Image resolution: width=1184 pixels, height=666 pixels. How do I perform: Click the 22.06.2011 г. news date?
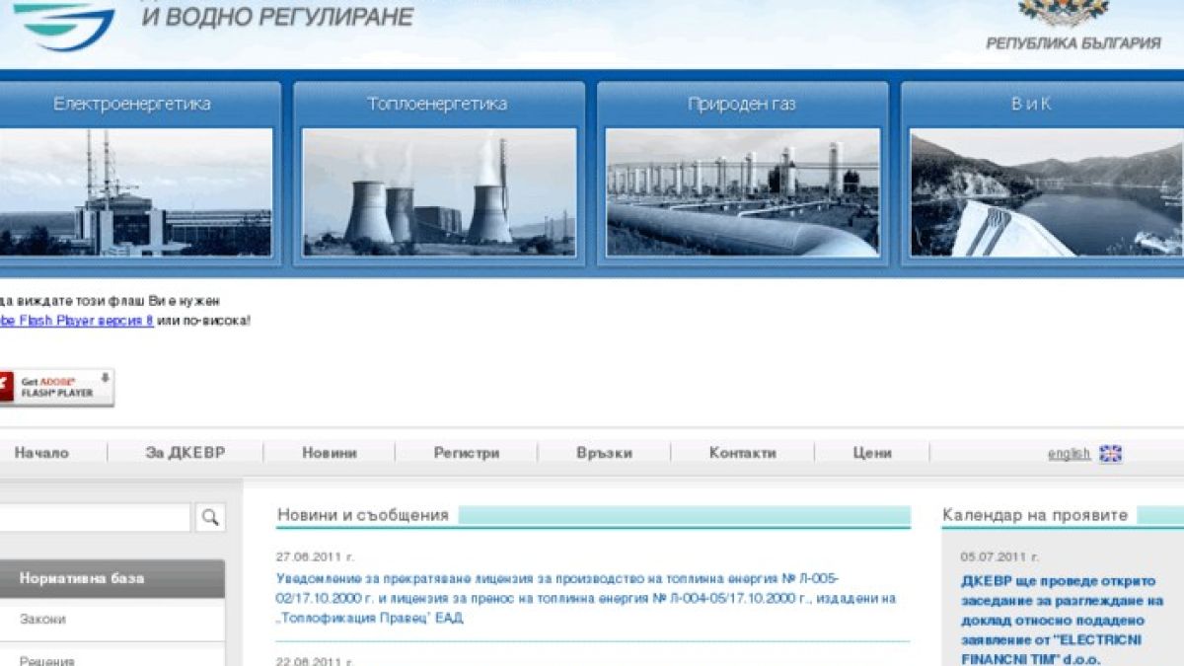tap(315, 661)
